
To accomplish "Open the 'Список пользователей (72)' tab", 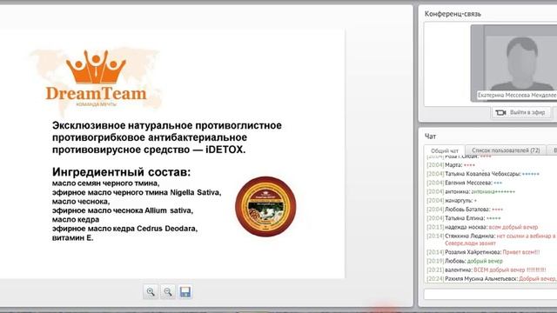I will pyautogui.click(x=506, y=150).
